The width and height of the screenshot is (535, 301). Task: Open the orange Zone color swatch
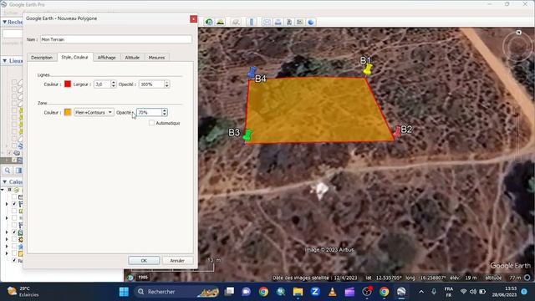tap(68, 112)
